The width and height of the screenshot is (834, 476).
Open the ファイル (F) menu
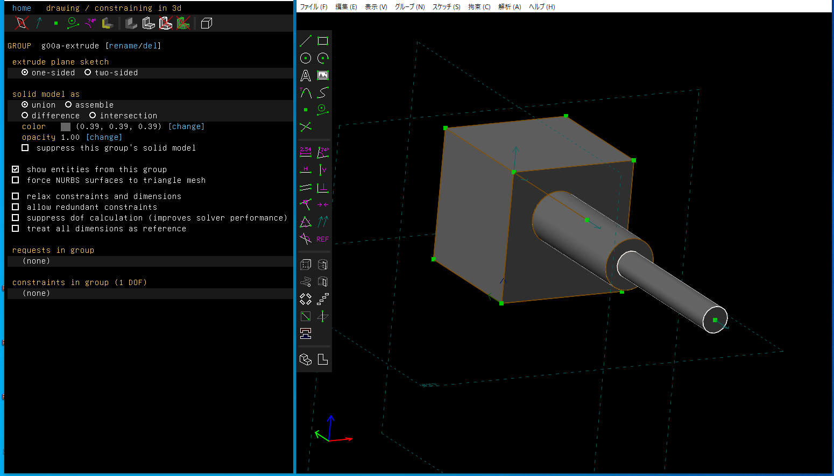pyautogui.click(x=313, y=7)
